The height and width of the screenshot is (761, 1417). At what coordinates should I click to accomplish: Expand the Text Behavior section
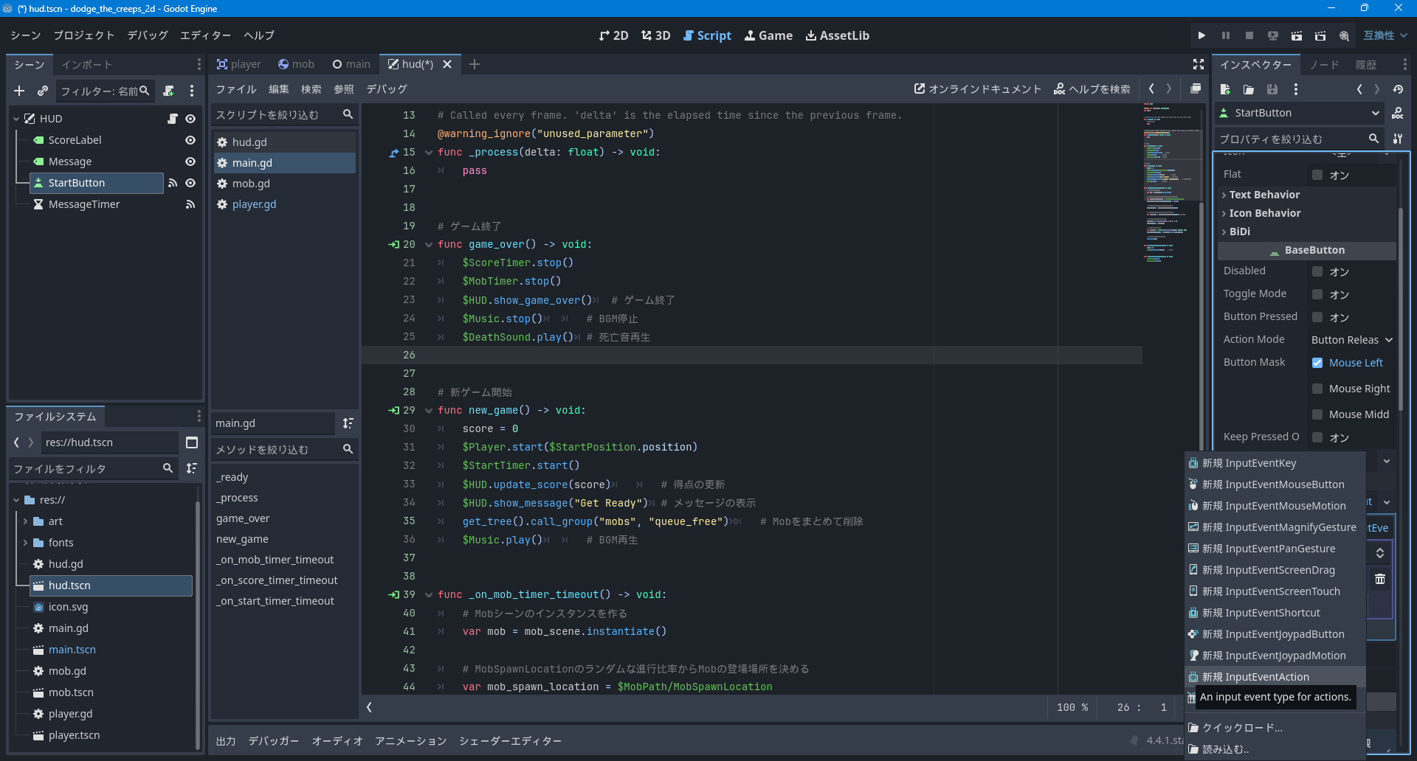coord(1306,195)
